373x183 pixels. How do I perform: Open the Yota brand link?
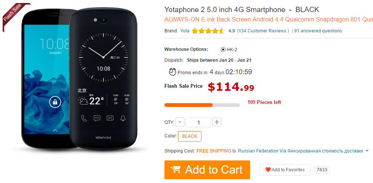tap(185, 31)
